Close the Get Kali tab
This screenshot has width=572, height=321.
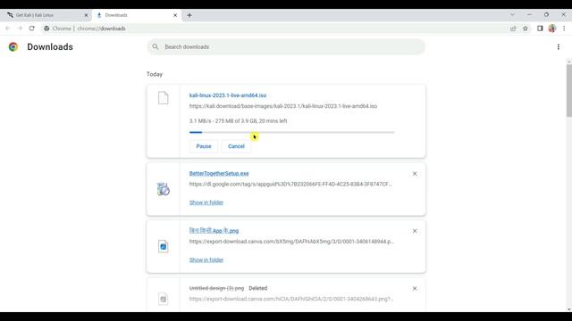[x=86, y=15]
